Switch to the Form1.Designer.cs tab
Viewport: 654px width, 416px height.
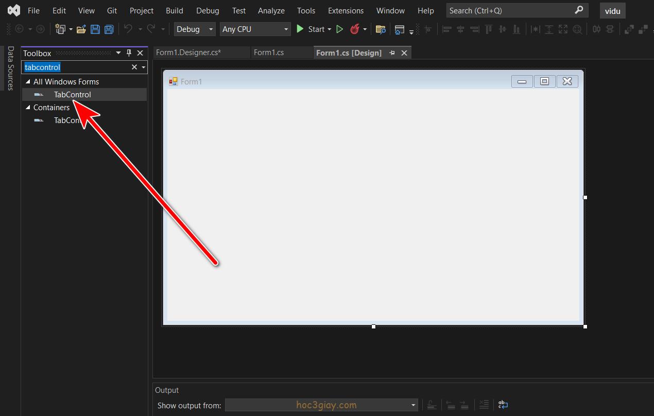pyautogui.click(x=188, y=53)
